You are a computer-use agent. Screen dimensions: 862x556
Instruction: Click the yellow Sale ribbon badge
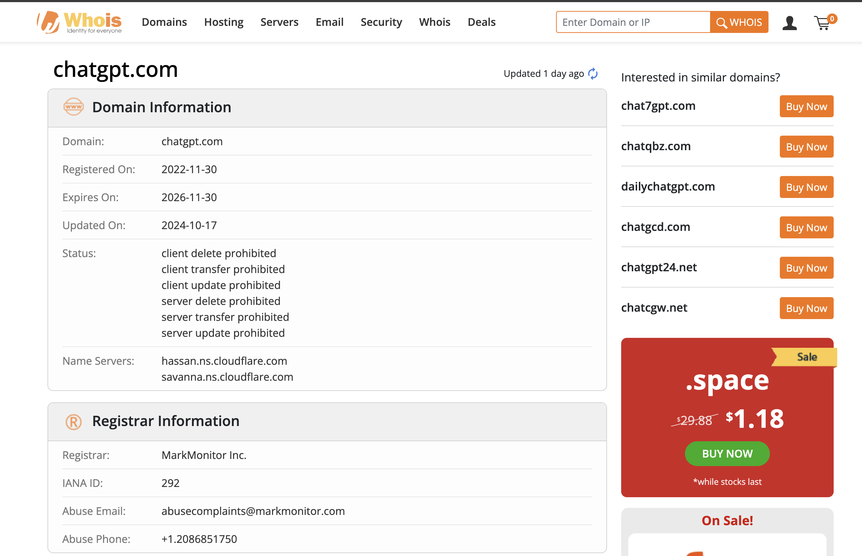804,357
